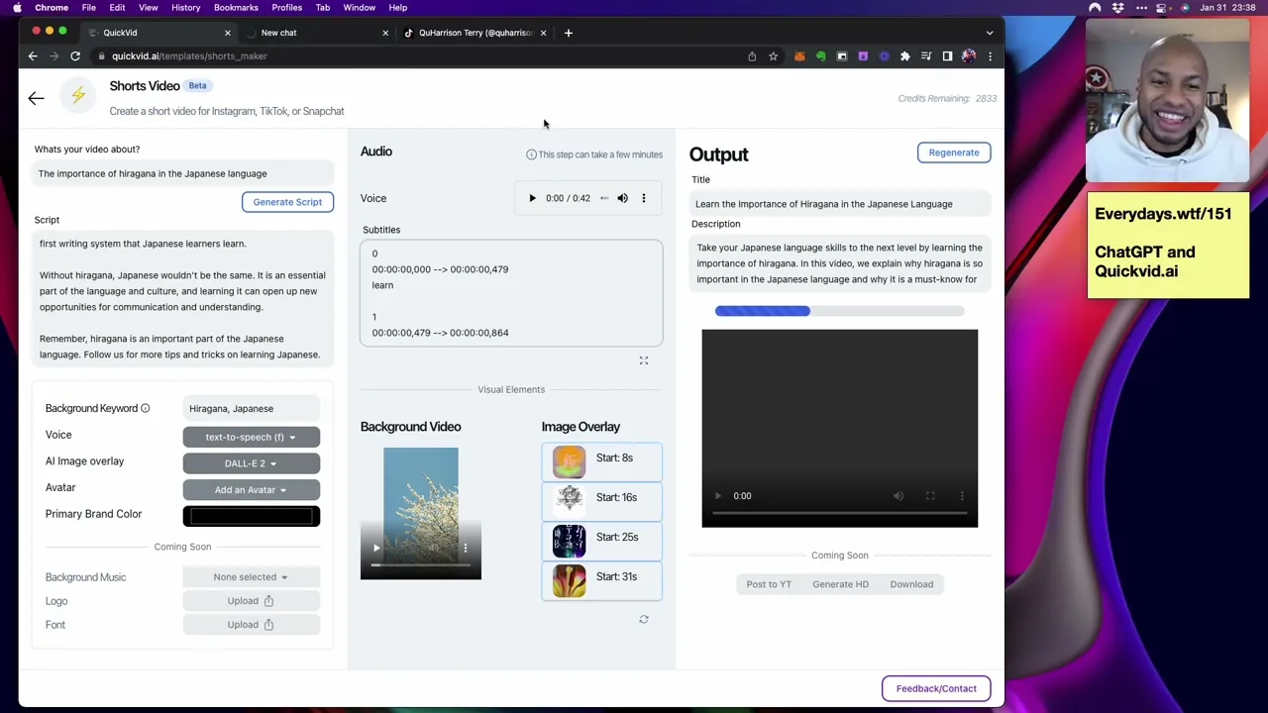Enter fullscreen on the output video

point(930,495)
